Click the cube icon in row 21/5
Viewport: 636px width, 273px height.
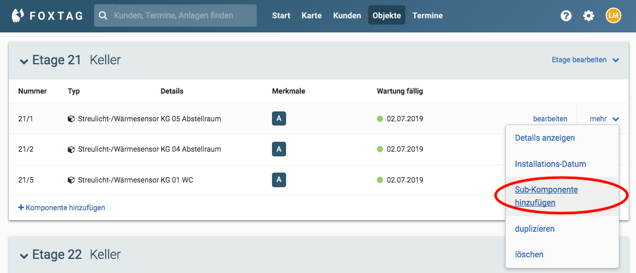(71, 180)
